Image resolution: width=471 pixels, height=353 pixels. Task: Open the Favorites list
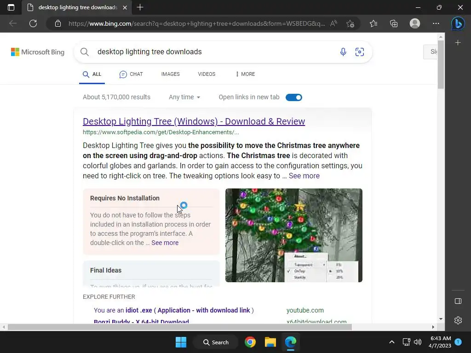[373, 23]
